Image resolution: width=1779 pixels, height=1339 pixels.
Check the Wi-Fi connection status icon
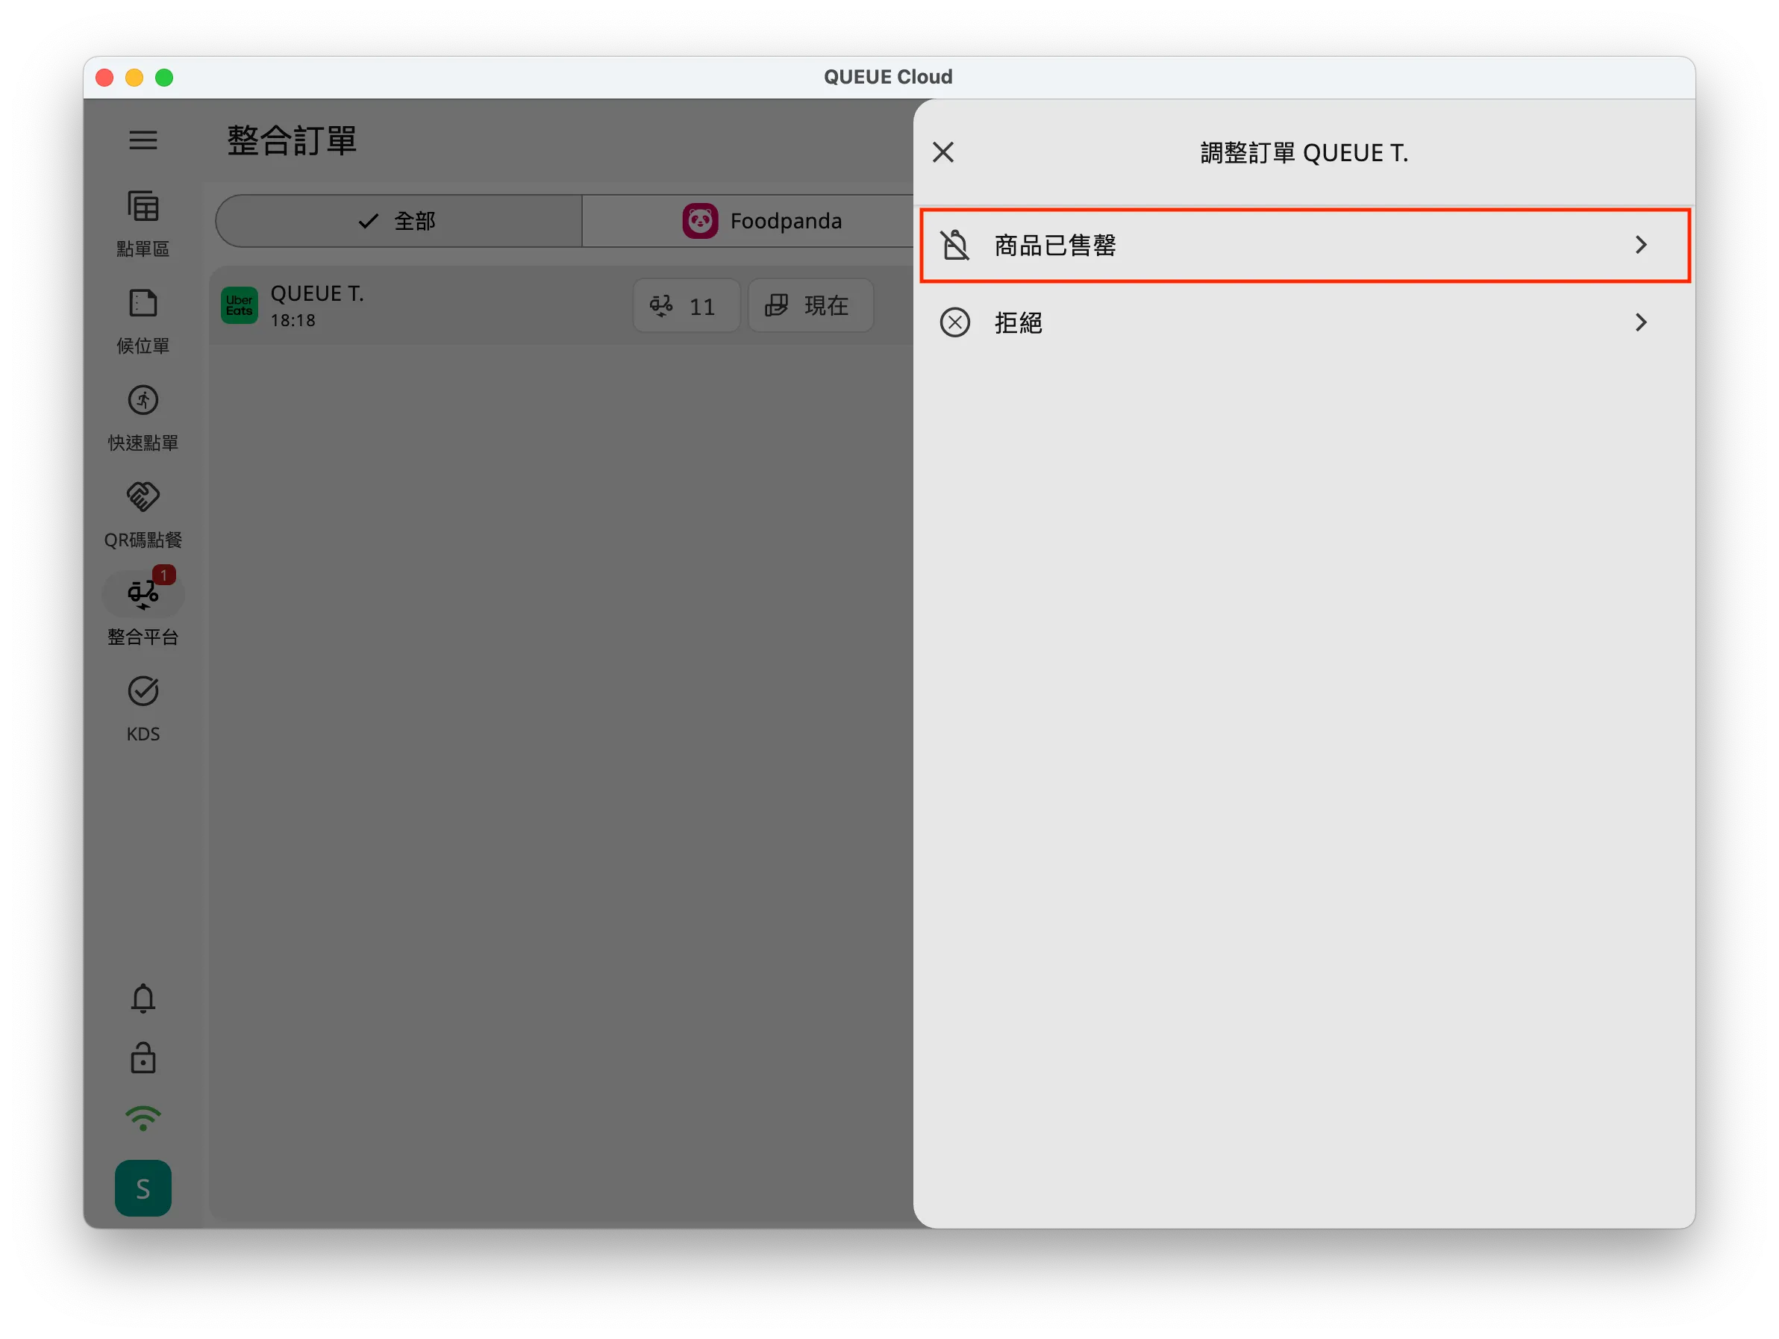[x=143, y=1119]
